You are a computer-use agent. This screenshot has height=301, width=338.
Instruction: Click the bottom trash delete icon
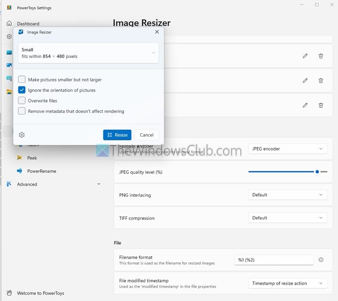321,105
